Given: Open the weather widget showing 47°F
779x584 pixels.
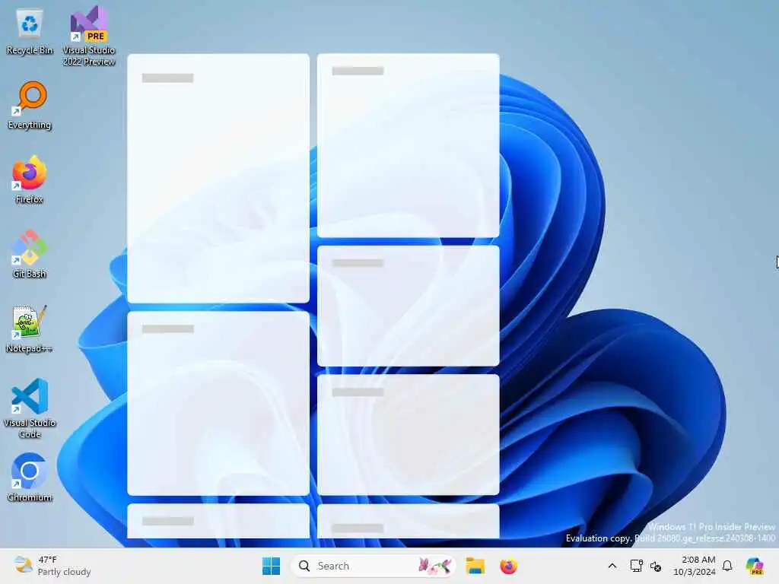Looking at the screenshot, I should (x=52, y=566).
